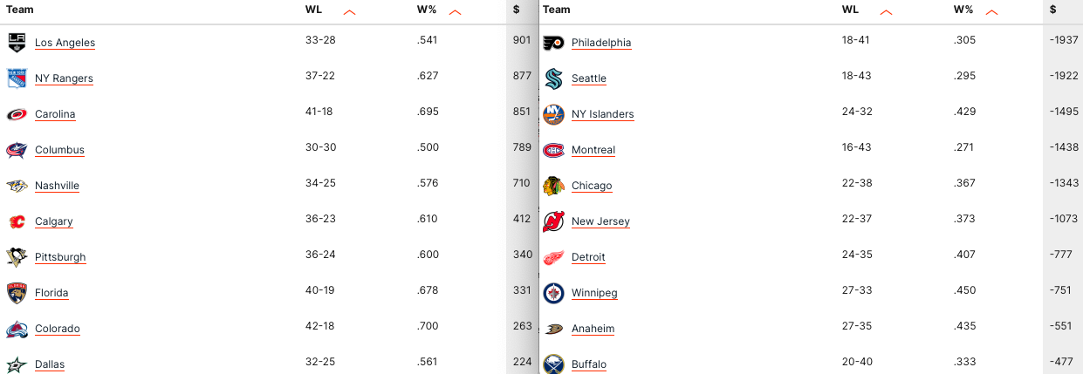Open the New Jersey team link
Screen dimensions: 1083x374
point(600,221)
